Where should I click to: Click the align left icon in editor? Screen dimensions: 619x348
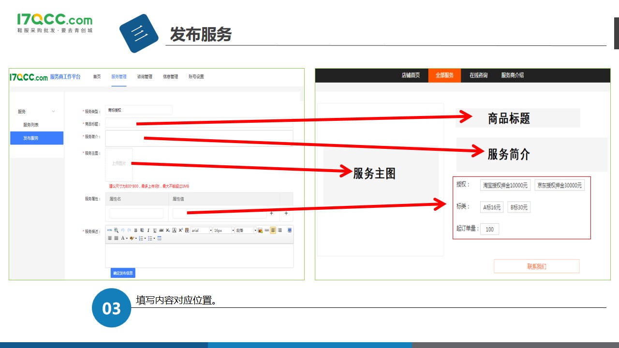click(x=273, y=231)
